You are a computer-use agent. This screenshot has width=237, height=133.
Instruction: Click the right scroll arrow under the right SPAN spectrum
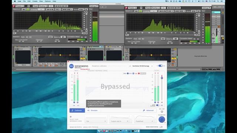pyautogui.click(x=197, y=35)
